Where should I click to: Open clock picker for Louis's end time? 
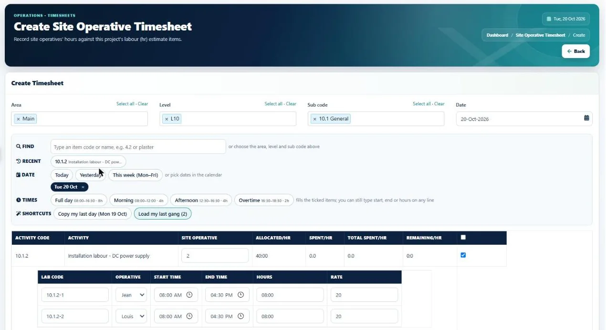pos(240,316)
